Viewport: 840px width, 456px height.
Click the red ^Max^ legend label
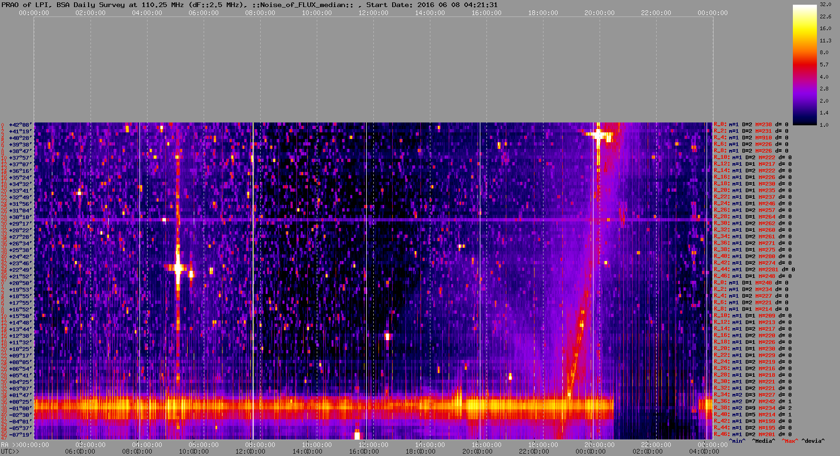[790, 441]
